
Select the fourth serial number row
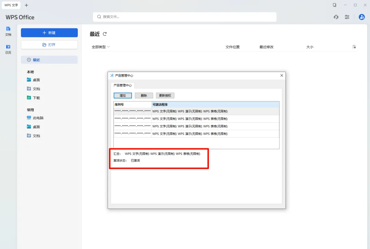coord(196,134)
